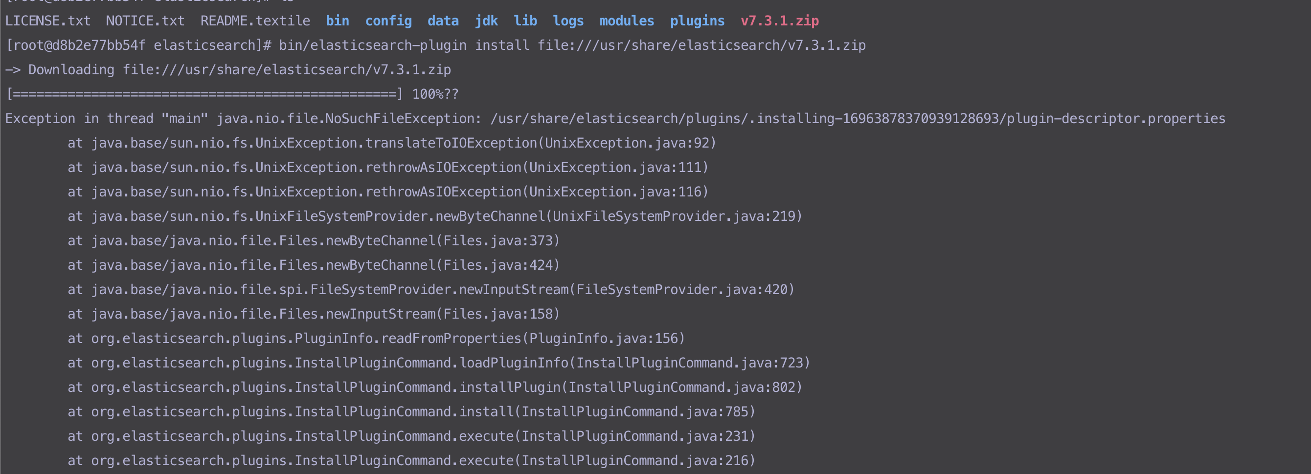Click the README.textile file name
The width and height of the screenshot is (1311, 474).
tap(254, 21)
